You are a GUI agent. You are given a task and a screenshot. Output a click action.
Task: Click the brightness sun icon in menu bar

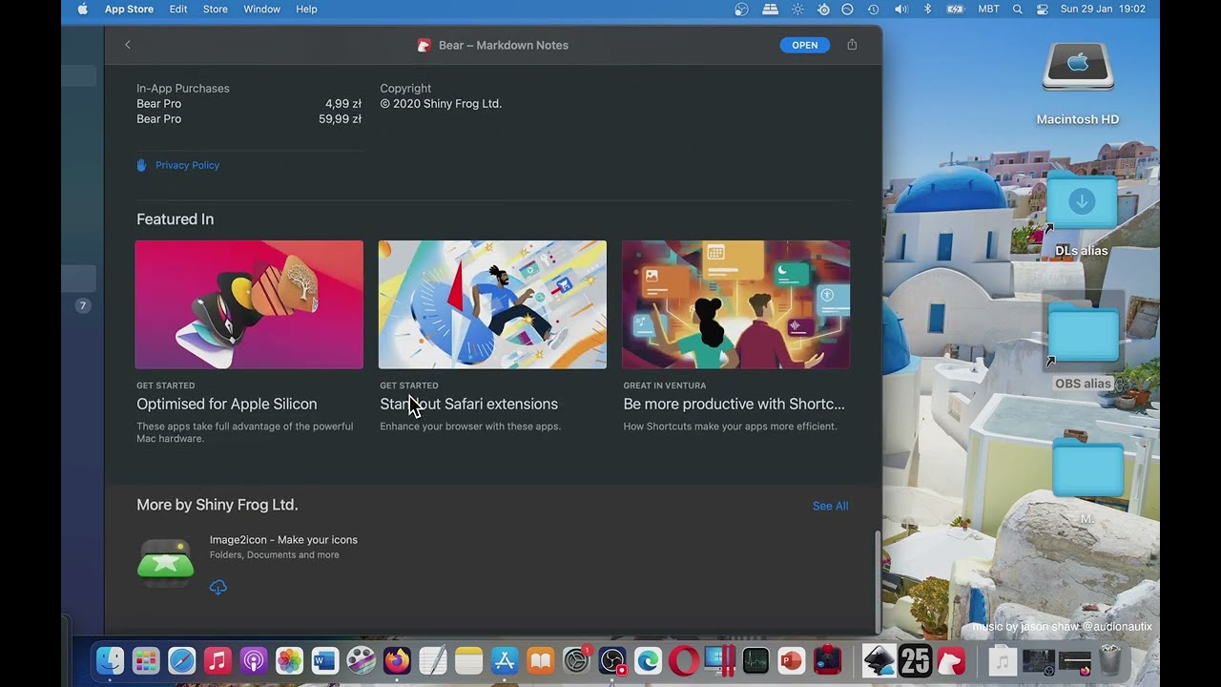(797, 9)
